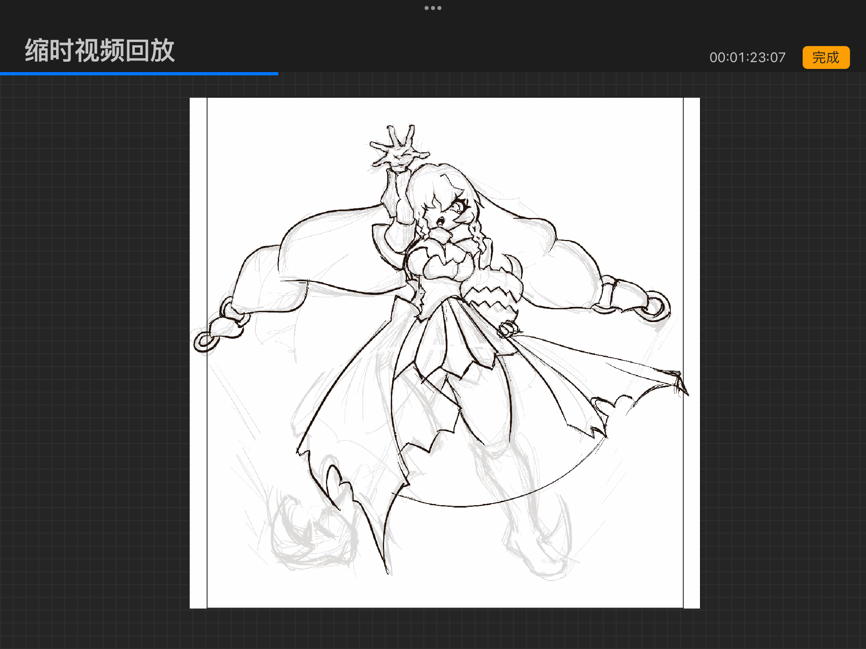Click the 00:01:23:07 timestamp
Image resolution: width=866 pixels, height=649 pixels.
click(747, 58)
